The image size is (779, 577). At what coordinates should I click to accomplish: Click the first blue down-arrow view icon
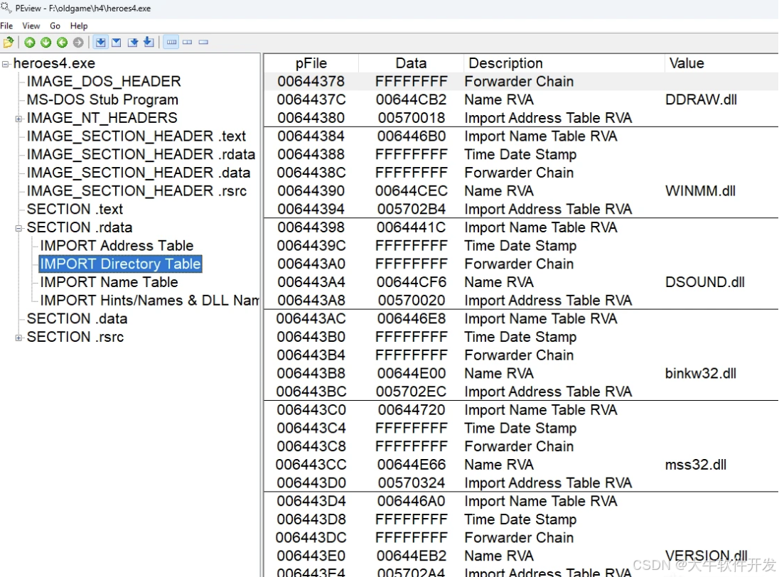(100, 42)
